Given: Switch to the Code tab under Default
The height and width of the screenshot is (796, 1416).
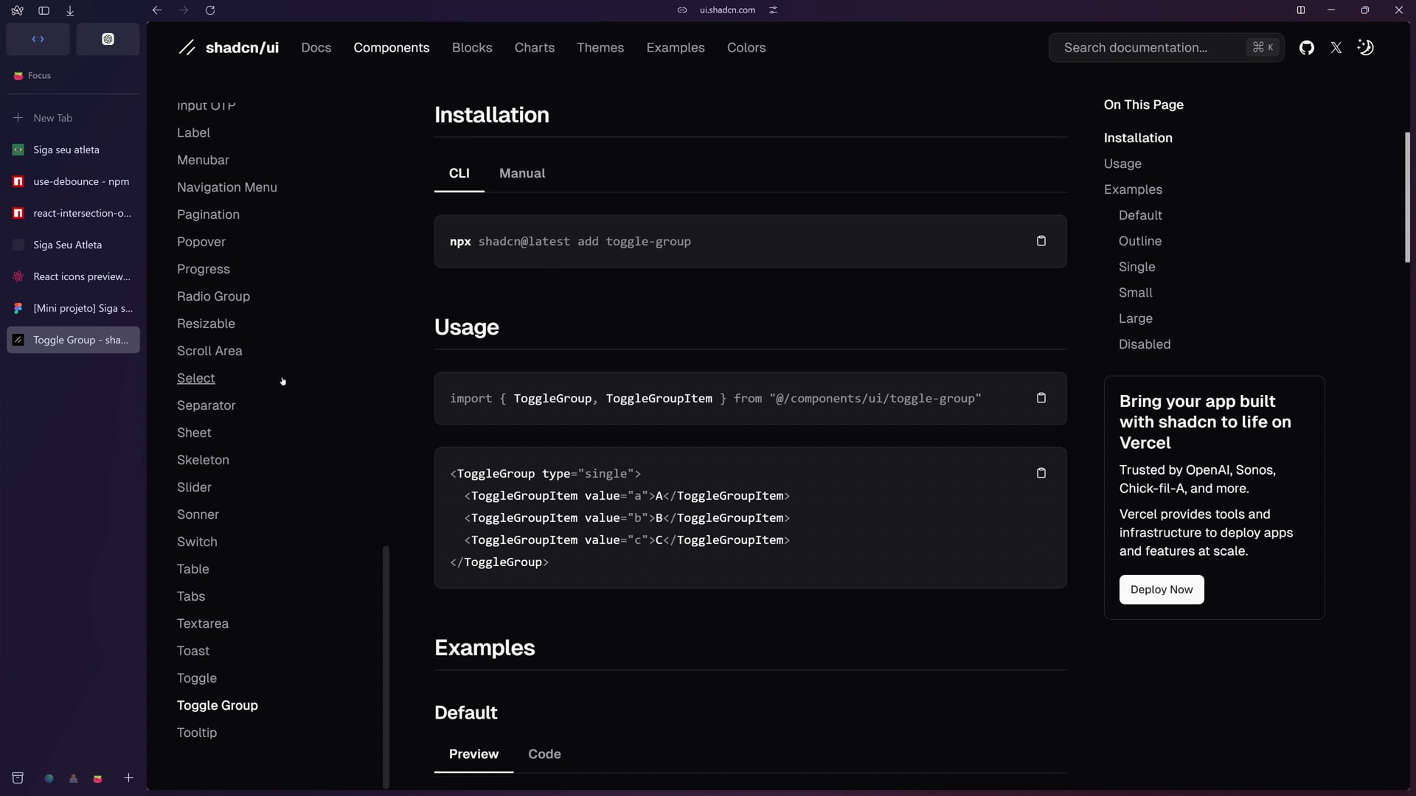Looking at the screenshot, I should click(544, 754).
